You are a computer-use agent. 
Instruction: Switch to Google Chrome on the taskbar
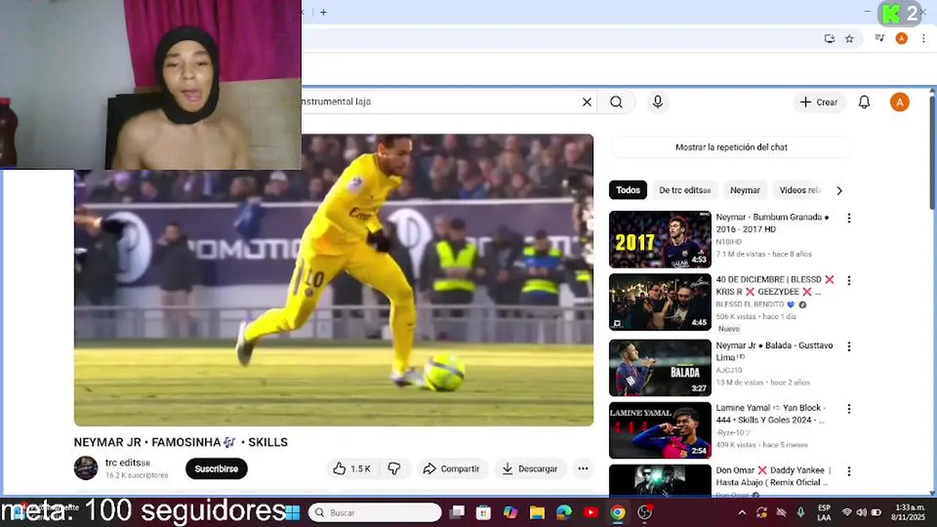tap(618, 512)
